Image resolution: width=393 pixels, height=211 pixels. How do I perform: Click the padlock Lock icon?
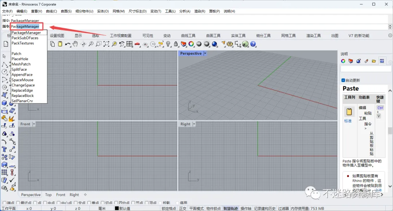click(176, 44)
